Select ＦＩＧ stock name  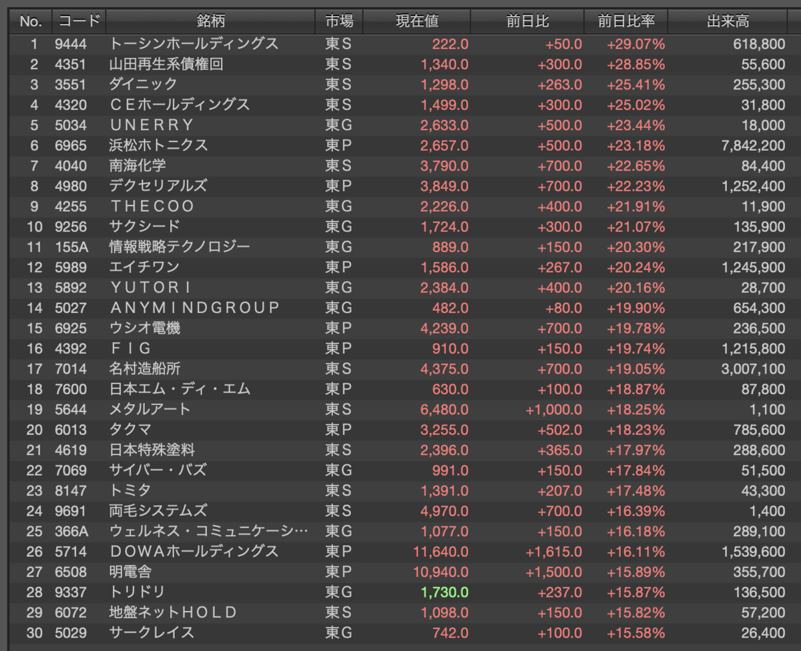click(x=131, y=349)
